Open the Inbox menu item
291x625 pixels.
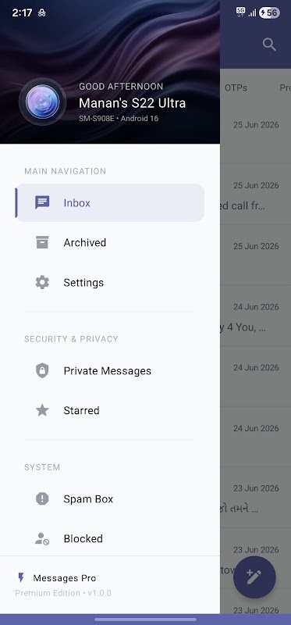(110, 202)
